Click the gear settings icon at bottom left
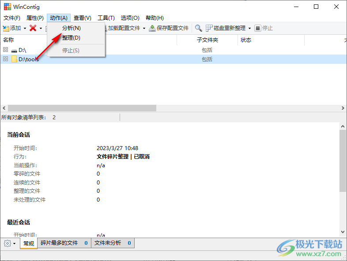Viewport: 347px width, 261px height. tap(8, 243)
